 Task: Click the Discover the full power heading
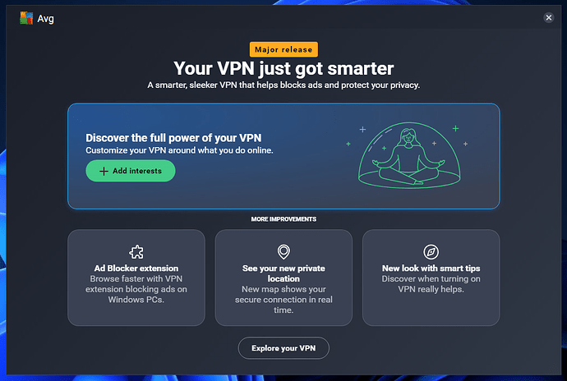coord(173,138)
